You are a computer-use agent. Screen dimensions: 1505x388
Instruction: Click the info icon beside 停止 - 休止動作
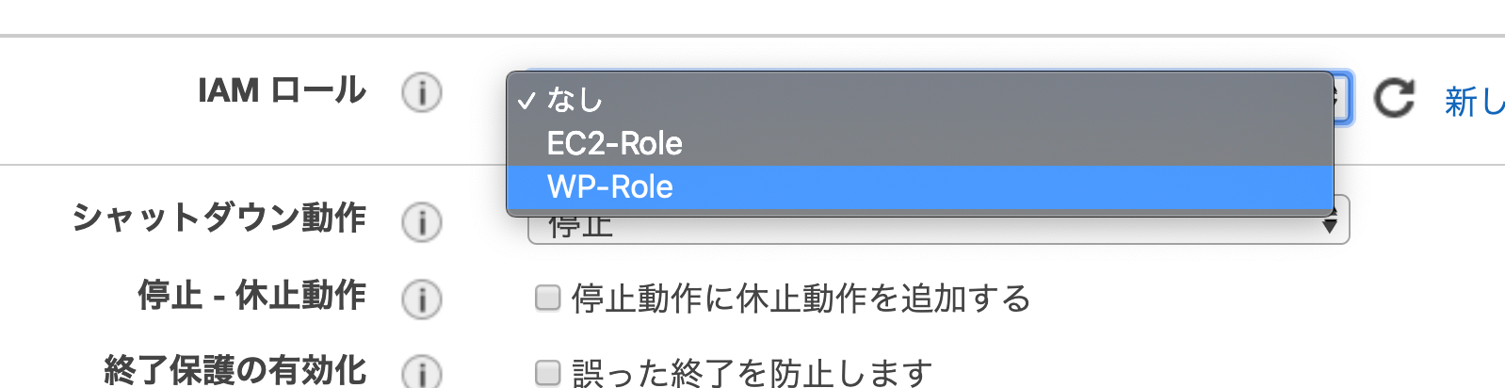tap(421, 299)
